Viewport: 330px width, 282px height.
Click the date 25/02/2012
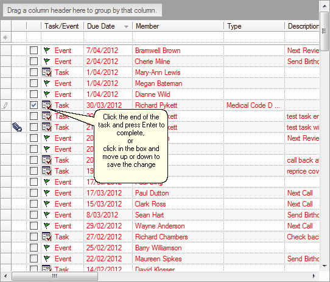point(104,247)
